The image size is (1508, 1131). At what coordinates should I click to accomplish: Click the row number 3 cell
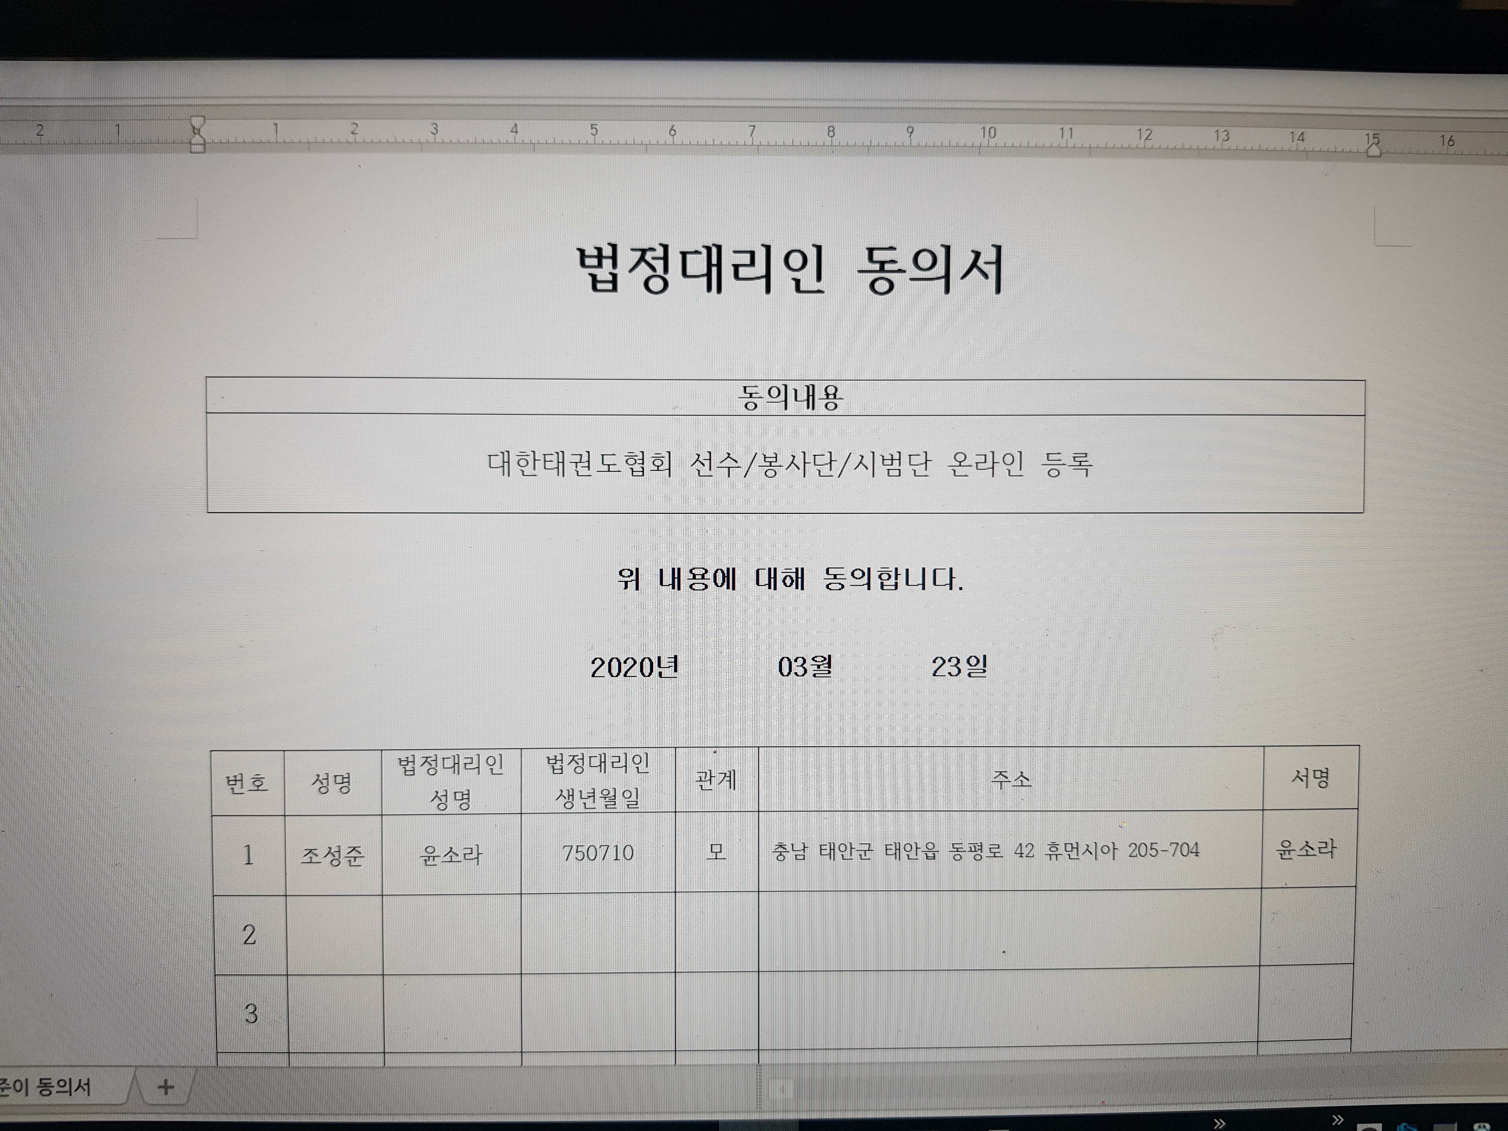click(252, 1014)
